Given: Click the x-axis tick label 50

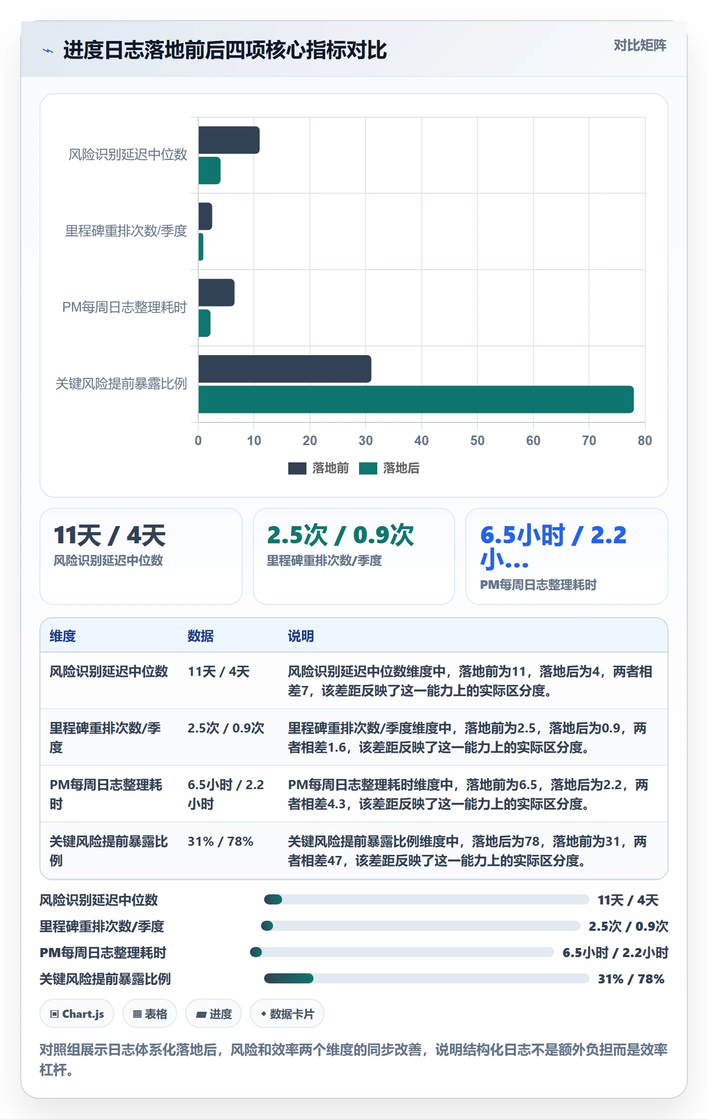Looking at the screenshot, I should (x=477, y=441).
